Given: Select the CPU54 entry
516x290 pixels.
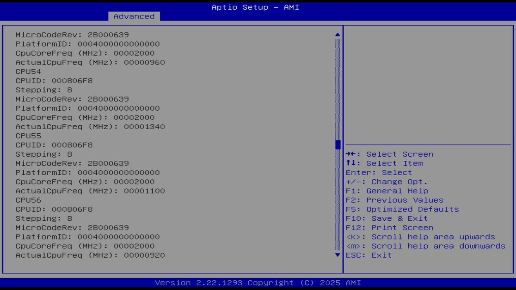Looking at the screenshot, I should click(28, 71).
